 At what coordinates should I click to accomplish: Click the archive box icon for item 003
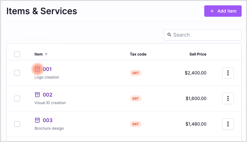[37, 120]
